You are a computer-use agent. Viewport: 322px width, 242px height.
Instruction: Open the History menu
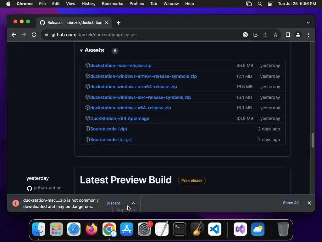tap(88, 4)
